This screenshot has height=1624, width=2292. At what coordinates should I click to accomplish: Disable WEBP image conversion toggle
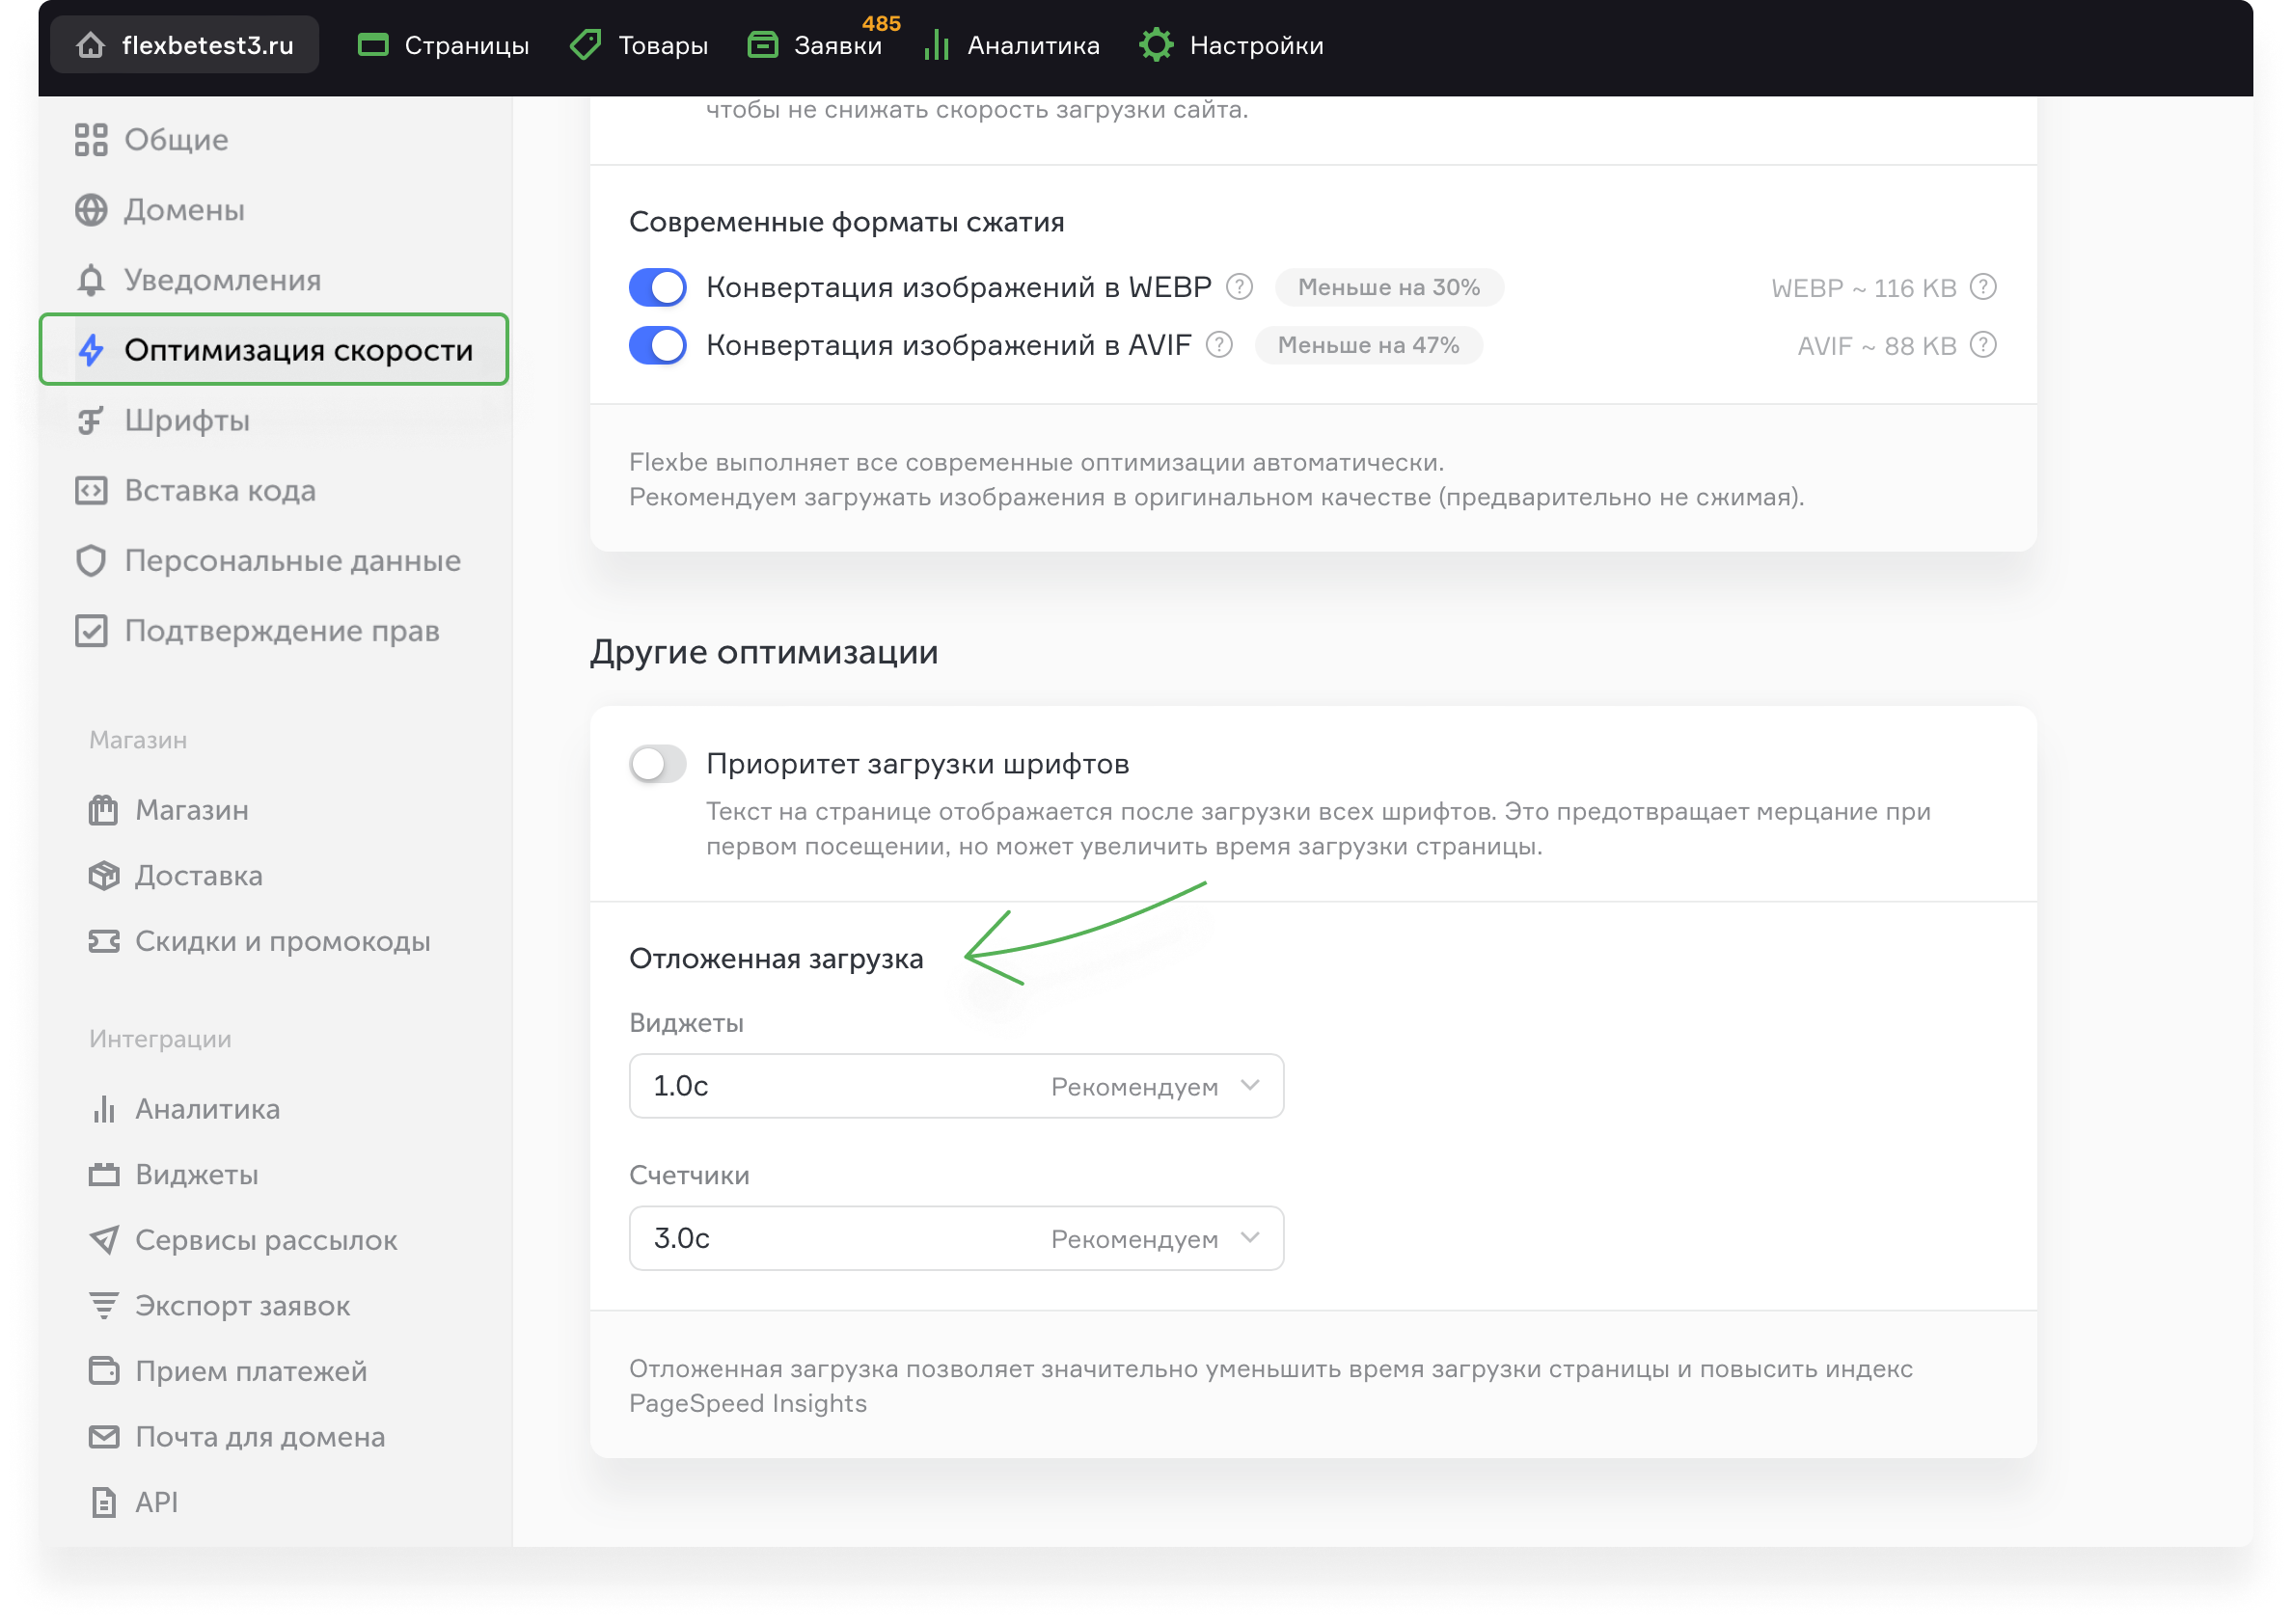coord(657,287)
